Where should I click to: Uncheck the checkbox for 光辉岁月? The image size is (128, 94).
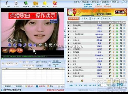(68, 58)
